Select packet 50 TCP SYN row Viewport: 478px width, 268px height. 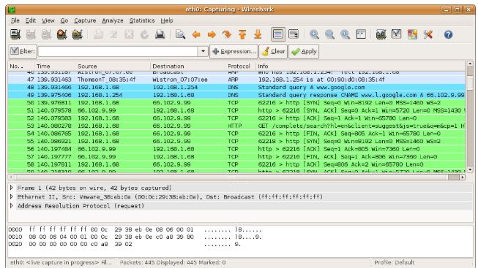tap(236, 102)
